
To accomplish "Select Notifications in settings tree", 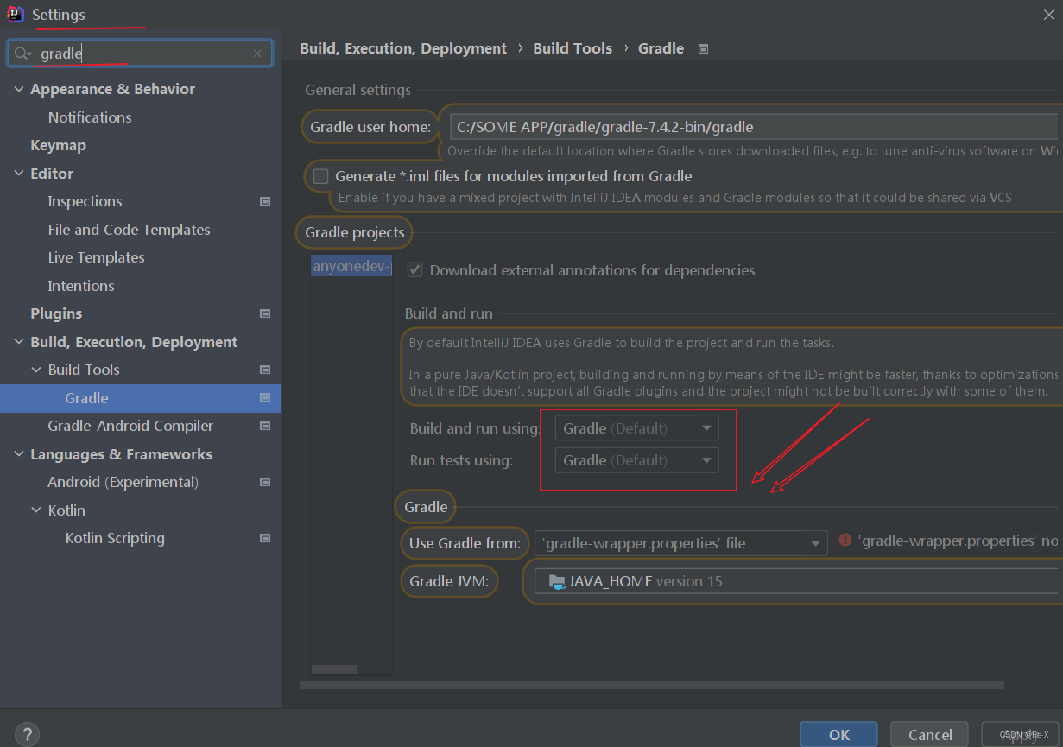I will 90,117.
